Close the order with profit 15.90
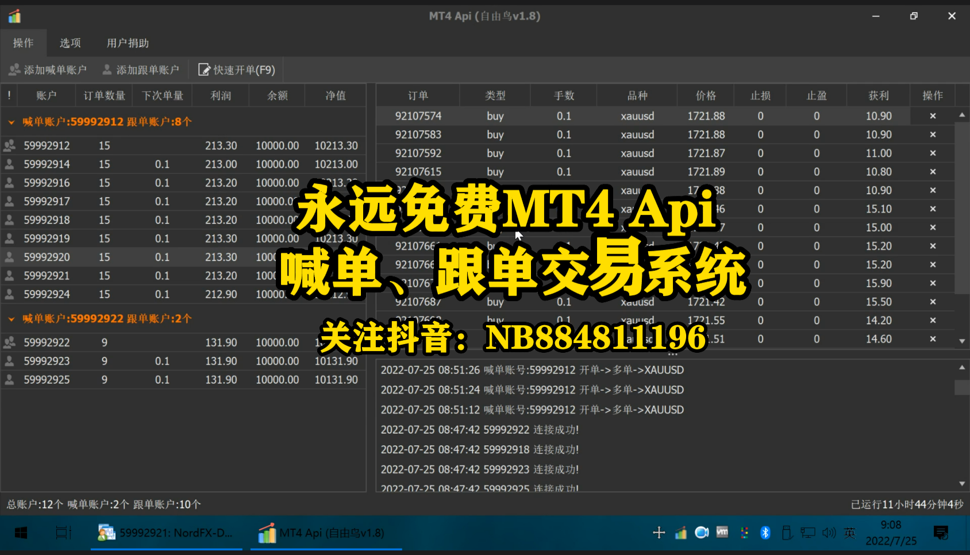This screenshot has height=555, width=970. pos(933,283)
